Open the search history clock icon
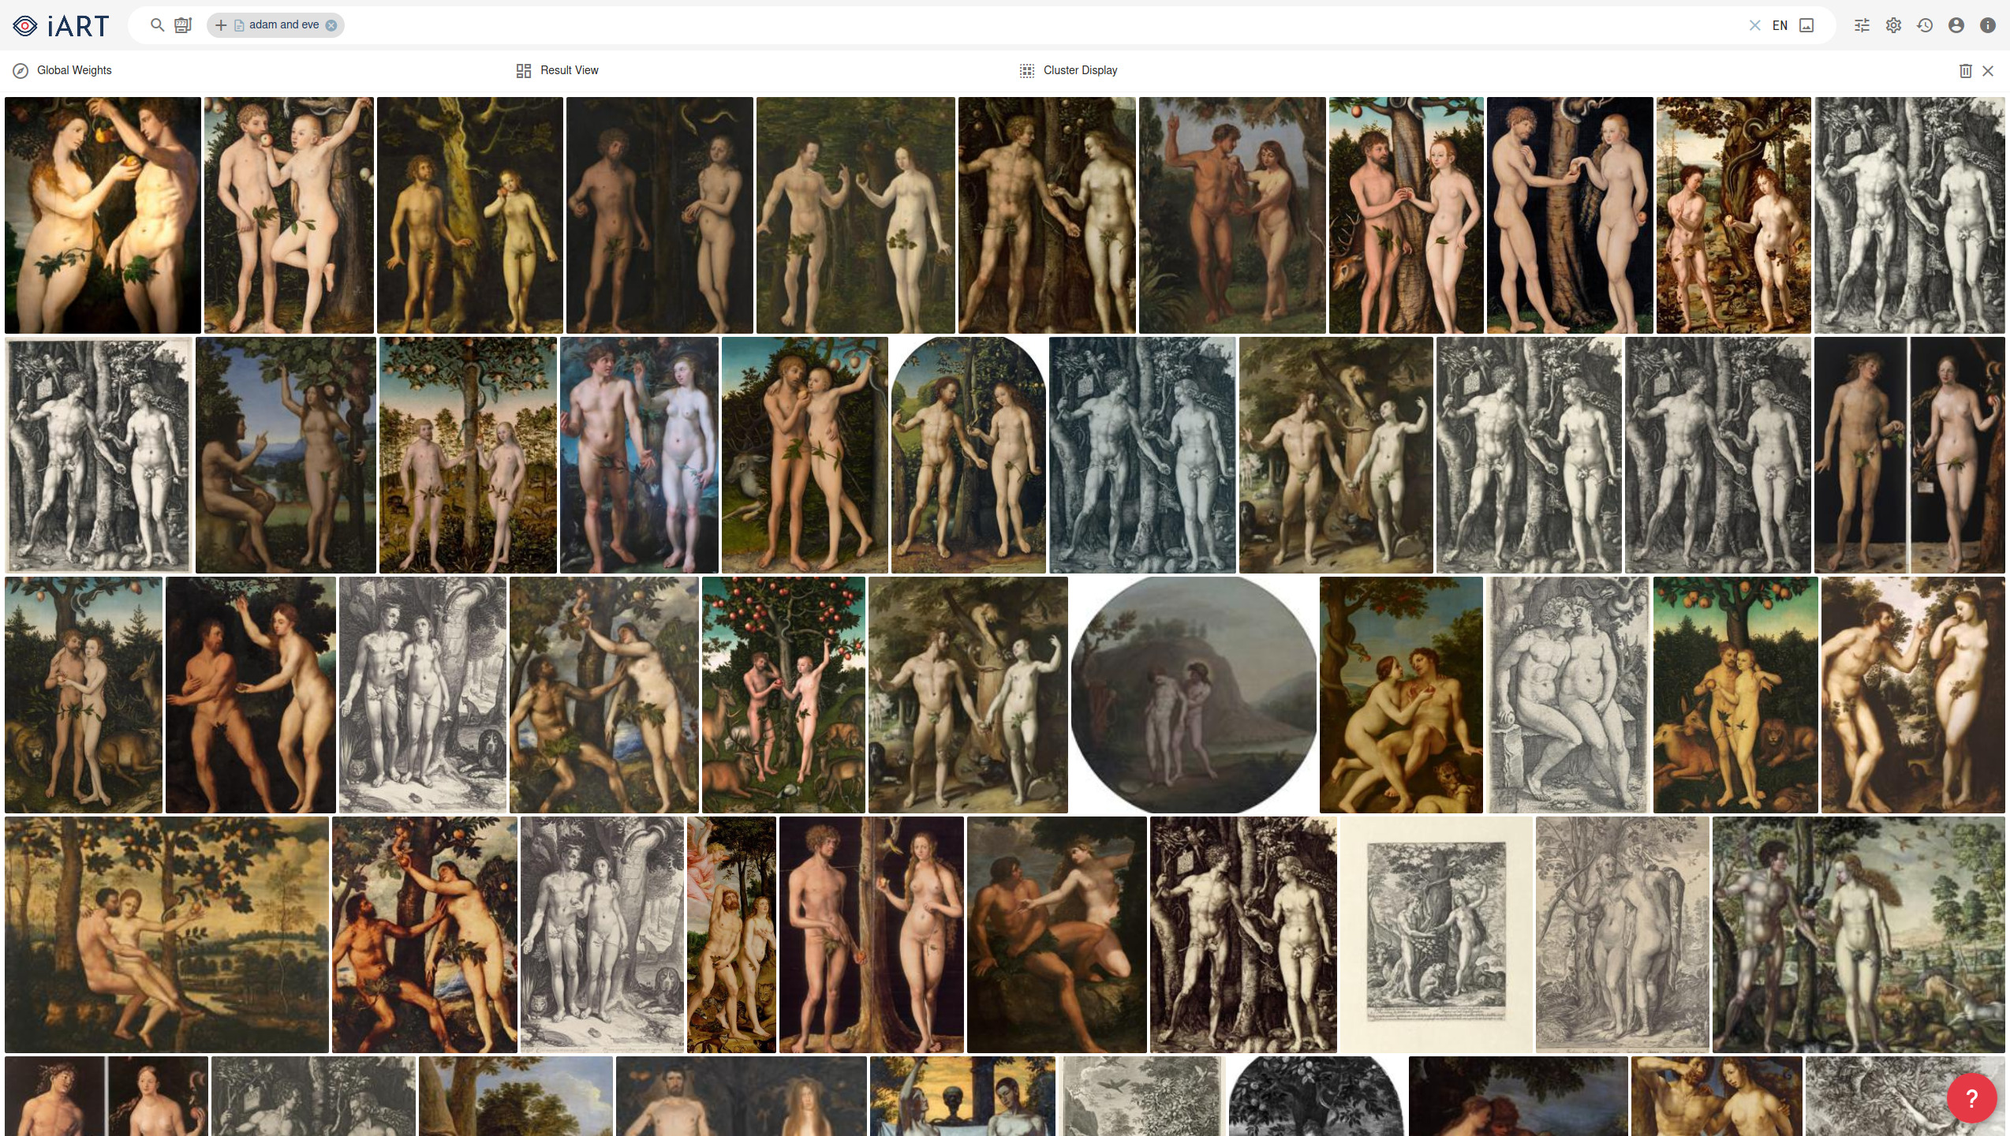Screen dimensions: 2010x1136 coord(1925,25)
